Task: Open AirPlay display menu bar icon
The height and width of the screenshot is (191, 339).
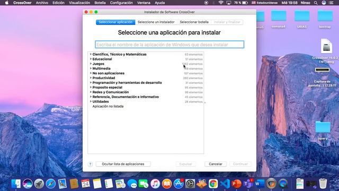Action: [229, 3]
